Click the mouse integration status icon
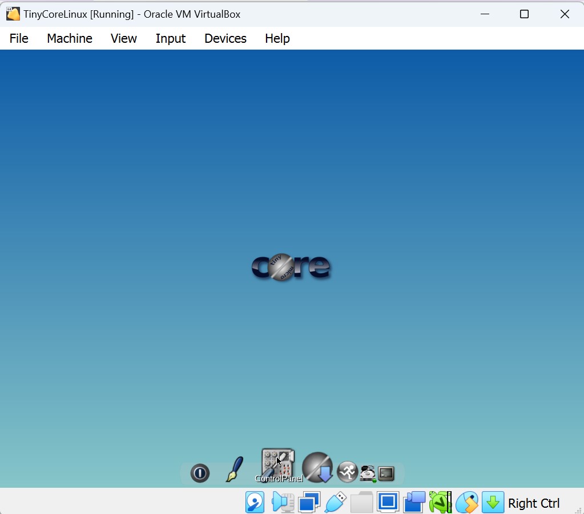The height and width of the screenshot is (514, 584). [x=466, y=502]
